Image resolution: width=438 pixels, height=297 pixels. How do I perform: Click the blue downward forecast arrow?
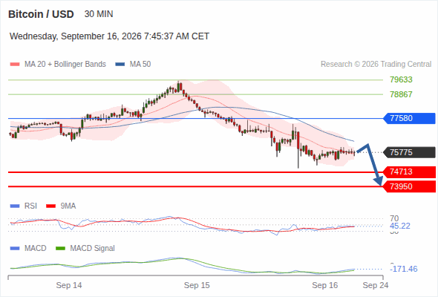tap(370, 165)
